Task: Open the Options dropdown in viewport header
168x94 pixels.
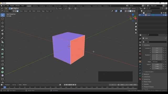Action: pyautogui.click(x=134, y=8)
